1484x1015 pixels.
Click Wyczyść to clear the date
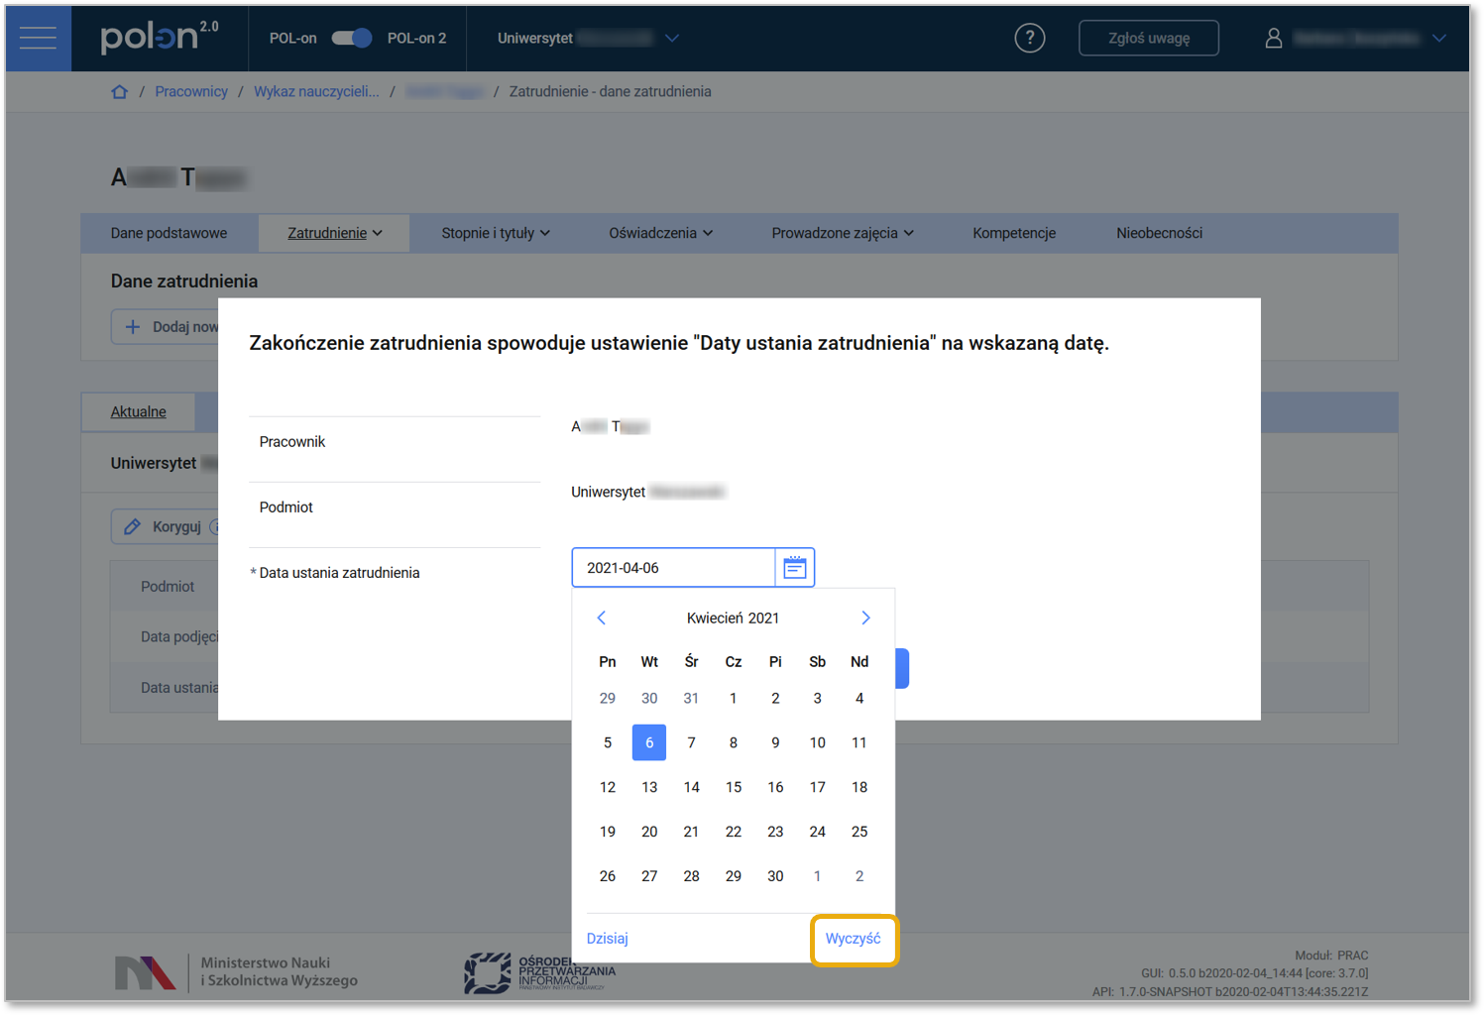(x=854, y=939)
